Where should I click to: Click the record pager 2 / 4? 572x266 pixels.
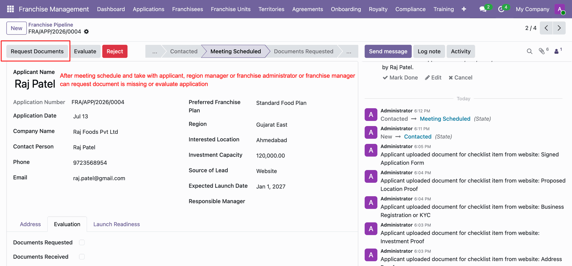[531, 28]
